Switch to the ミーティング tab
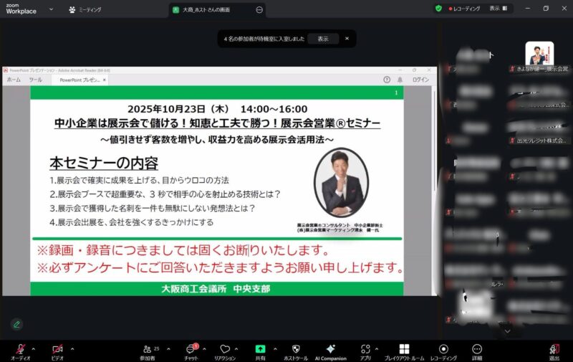The width and height of the screenshot is (573, 362). click(x=85, y=9)
